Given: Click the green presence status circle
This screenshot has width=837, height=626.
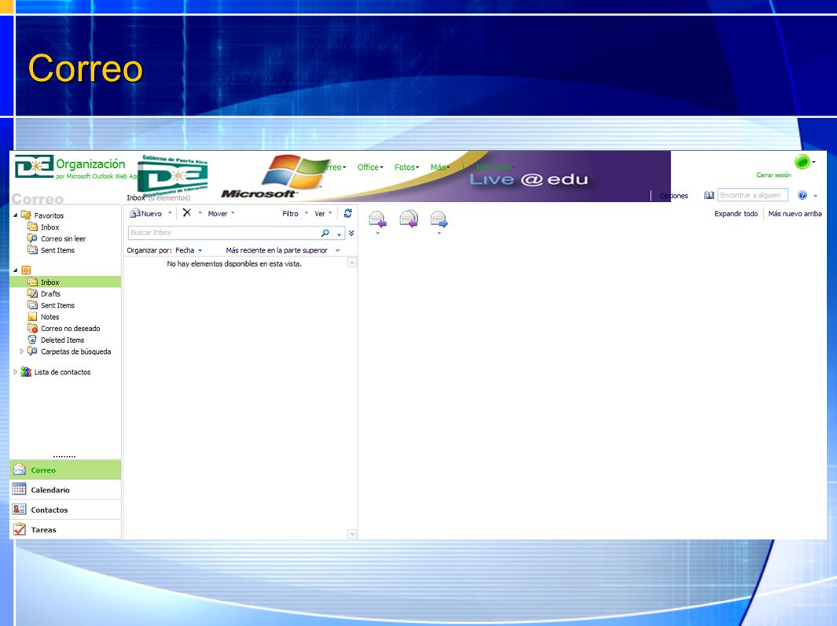Looking at the screenshot, I should click(x=802, y=161).
